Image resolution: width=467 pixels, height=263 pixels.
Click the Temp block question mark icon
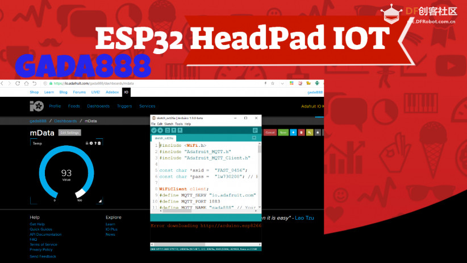(x=95, y=143)
